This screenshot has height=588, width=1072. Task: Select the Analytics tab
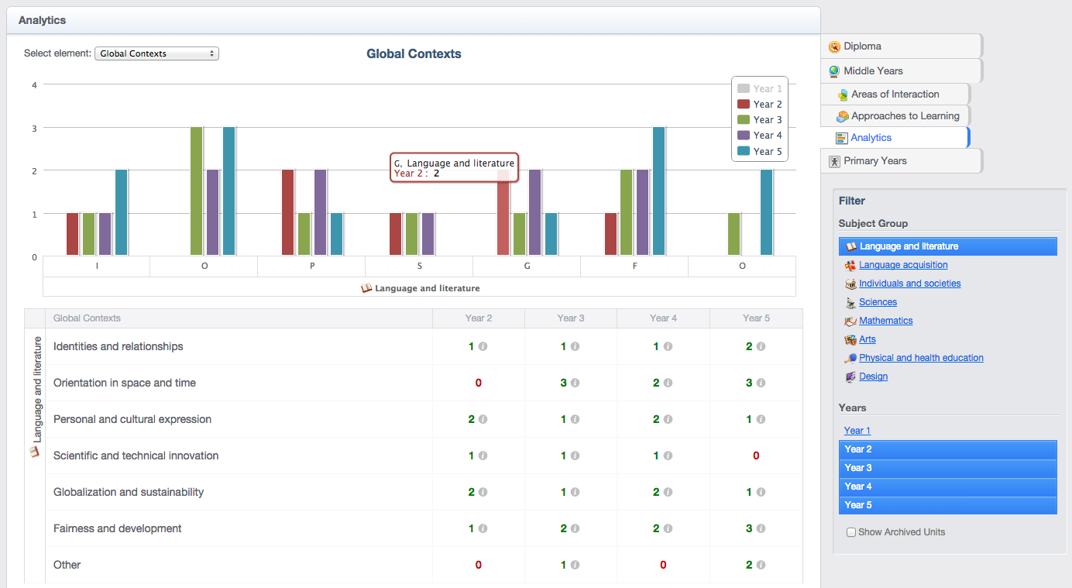click(895, 138)
